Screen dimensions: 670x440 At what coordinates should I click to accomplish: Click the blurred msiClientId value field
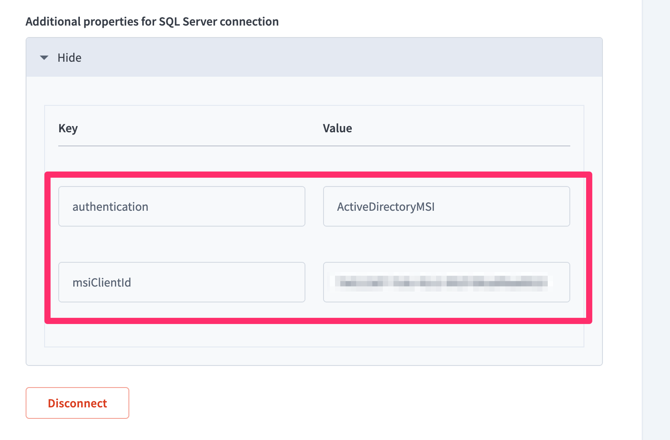pyautogui.click(x=446, y=282)
